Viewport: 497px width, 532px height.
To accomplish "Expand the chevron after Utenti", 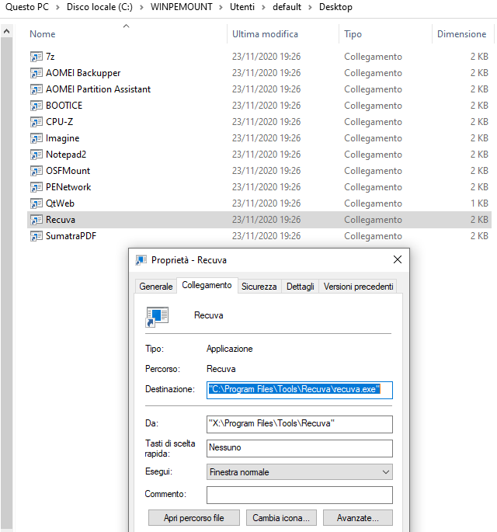I will tap(263, 8).
